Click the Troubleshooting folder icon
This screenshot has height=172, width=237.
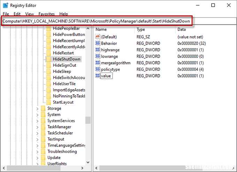coord(43,151)
